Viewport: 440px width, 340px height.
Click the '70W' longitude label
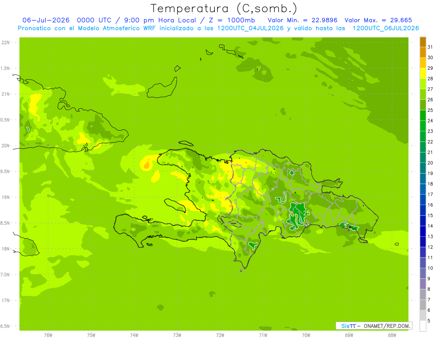(306, 335)
